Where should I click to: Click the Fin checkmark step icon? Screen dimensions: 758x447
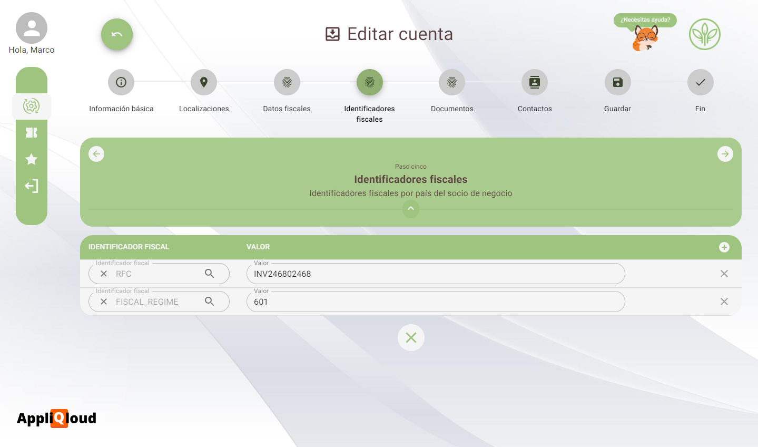[700, 82]
